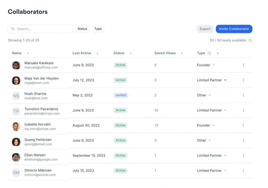
Task: Open three-dot menu for Quang Pettersen
Action: [243, 140]
